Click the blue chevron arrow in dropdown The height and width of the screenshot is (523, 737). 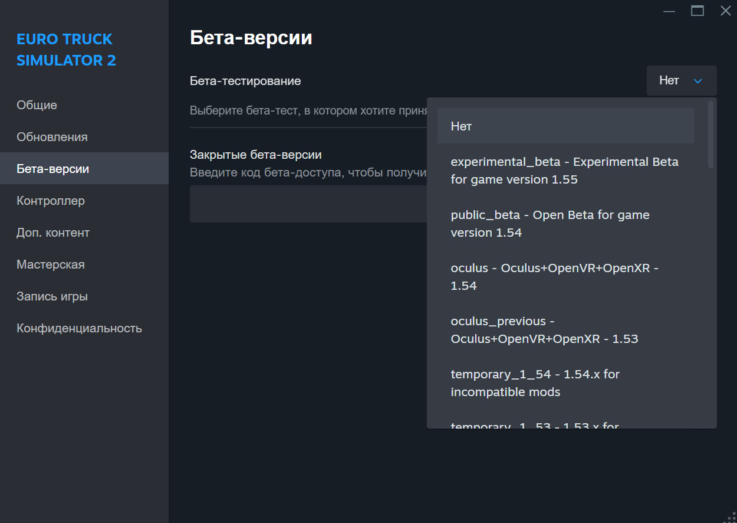pyautogui.click(x=698, y=81)
